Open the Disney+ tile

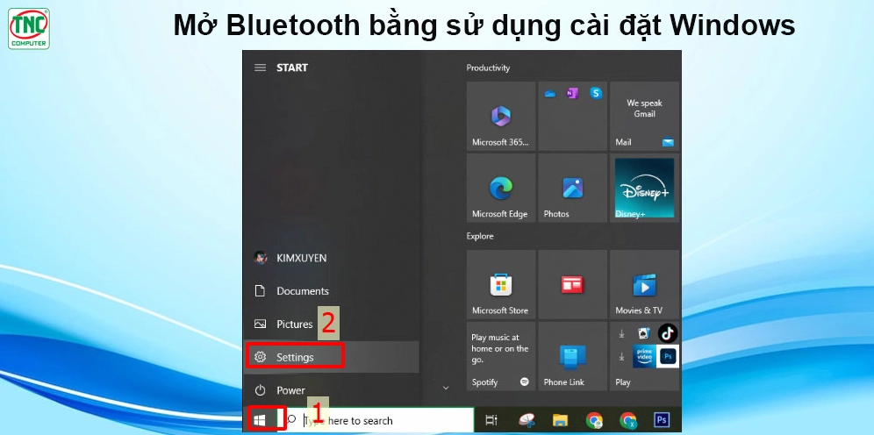coord(644,188)
